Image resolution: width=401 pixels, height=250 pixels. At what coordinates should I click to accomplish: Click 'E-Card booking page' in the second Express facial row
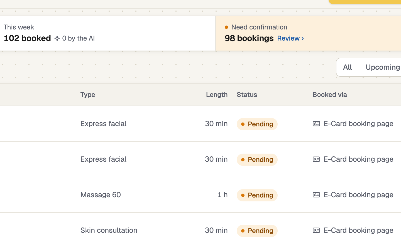(358, 159)
